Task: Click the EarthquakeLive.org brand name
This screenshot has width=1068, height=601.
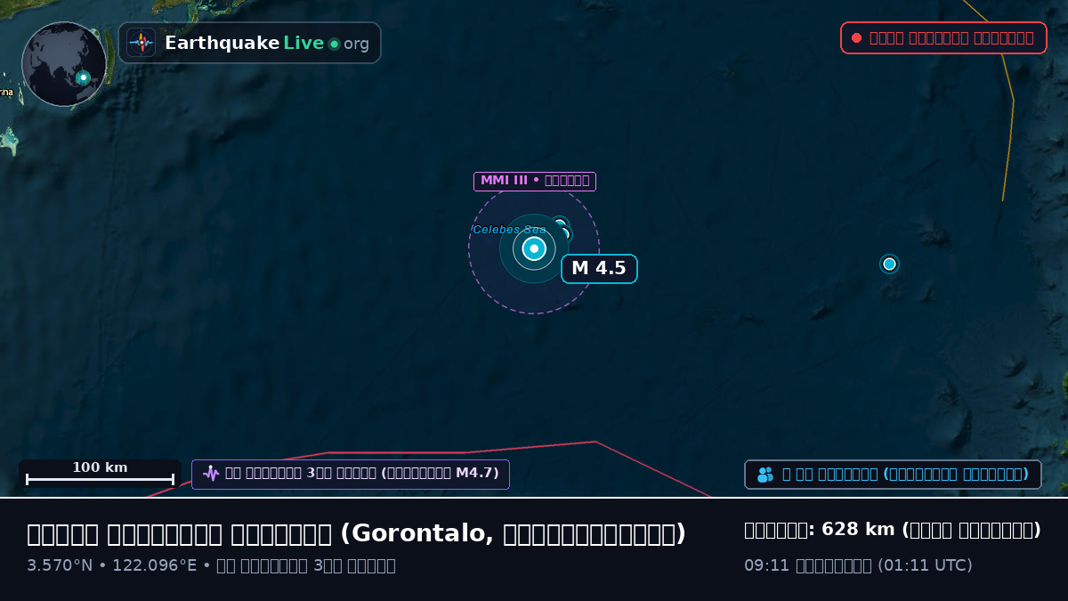Action: pos(267,44)
